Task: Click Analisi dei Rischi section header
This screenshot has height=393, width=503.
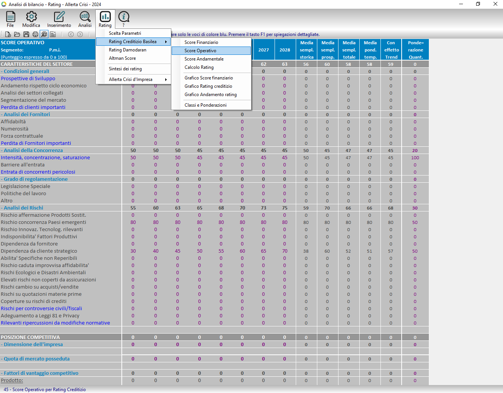Action: pyautogui.click(x=22, y=208)
